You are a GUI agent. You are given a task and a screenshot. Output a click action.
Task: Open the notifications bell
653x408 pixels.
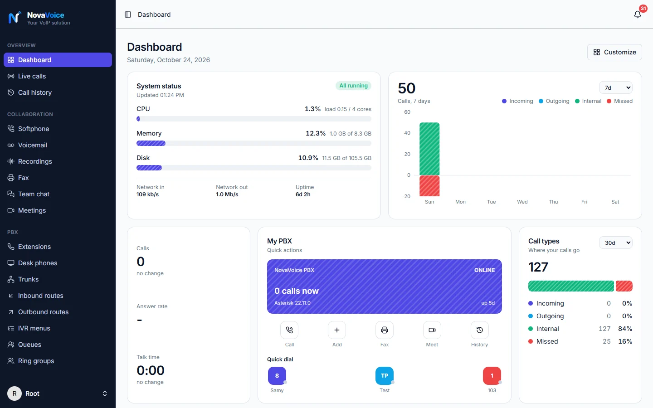tap(638, 15)
